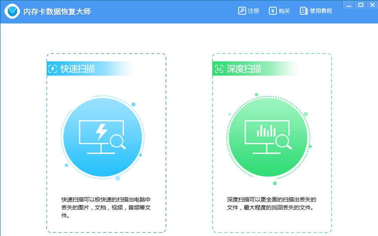Image resolution: width=378 pixels, height=236 pixels.
Task: Click the 快速扫描 lightning header icon
Action: coord(52,69)
